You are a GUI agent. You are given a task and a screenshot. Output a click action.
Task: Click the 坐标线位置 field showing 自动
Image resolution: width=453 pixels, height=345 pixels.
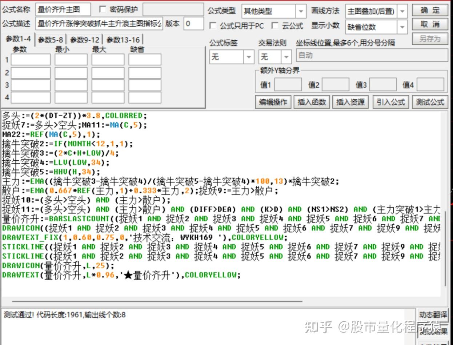[x=372, y=56]
